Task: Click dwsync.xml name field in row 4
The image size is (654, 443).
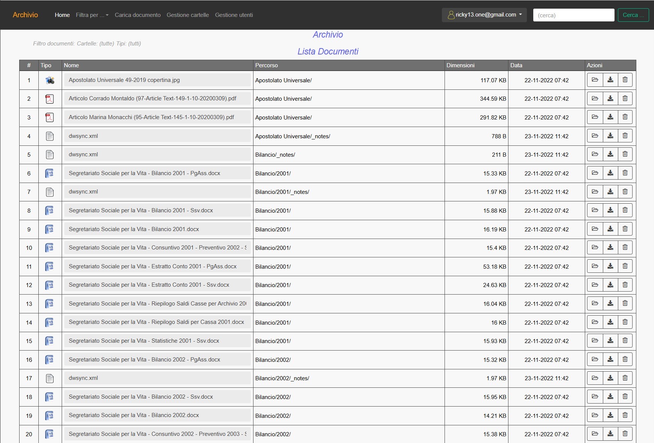Action: click(x=157, y=136)
